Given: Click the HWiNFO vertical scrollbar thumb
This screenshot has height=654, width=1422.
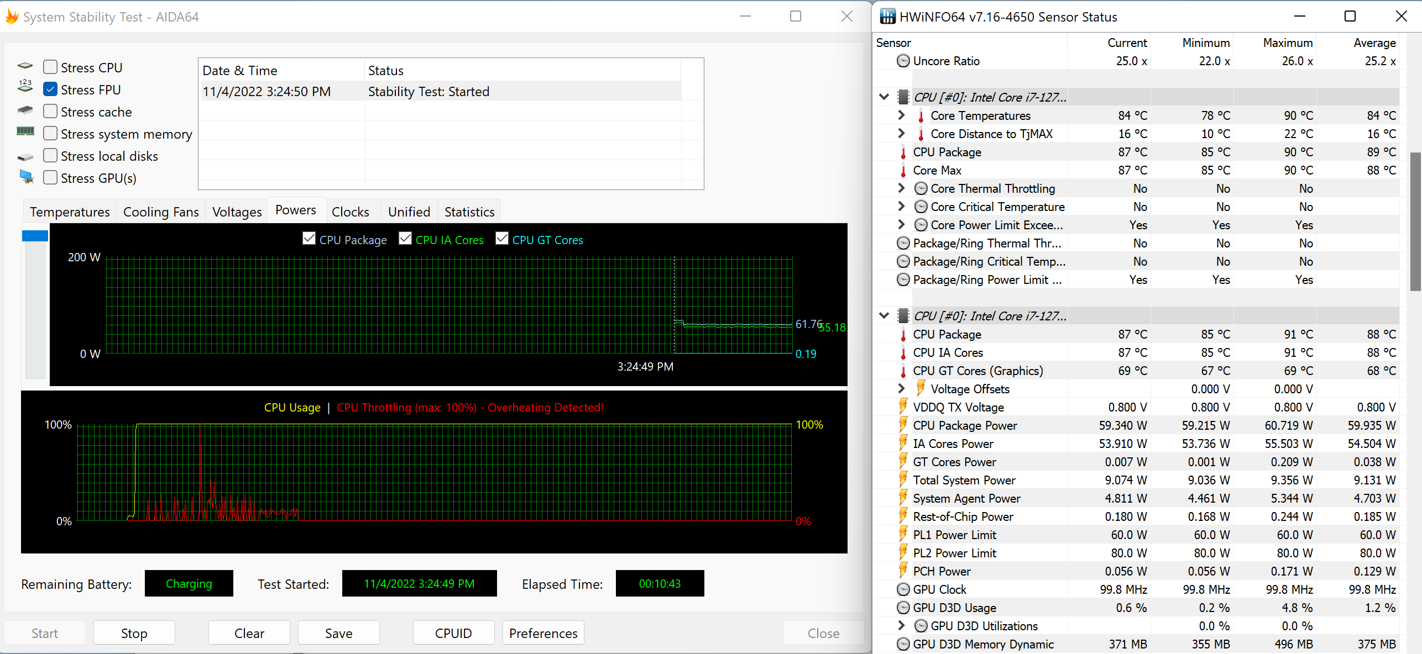Looking at the screenshot, I should 1415,221.
